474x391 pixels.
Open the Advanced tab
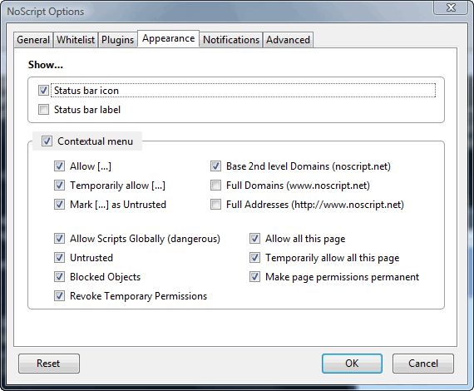[288, 40]
